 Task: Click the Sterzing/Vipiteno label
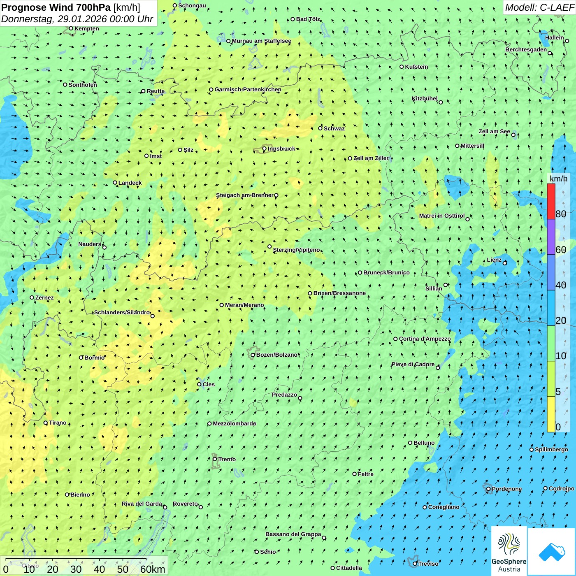tap(297, 250)
